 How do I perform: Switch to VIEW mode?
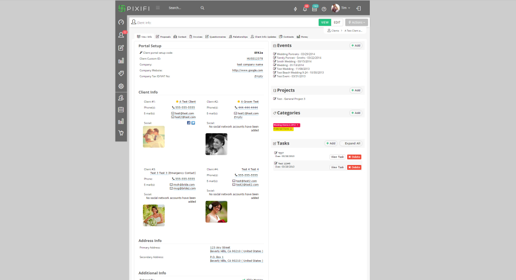(325, 23)
